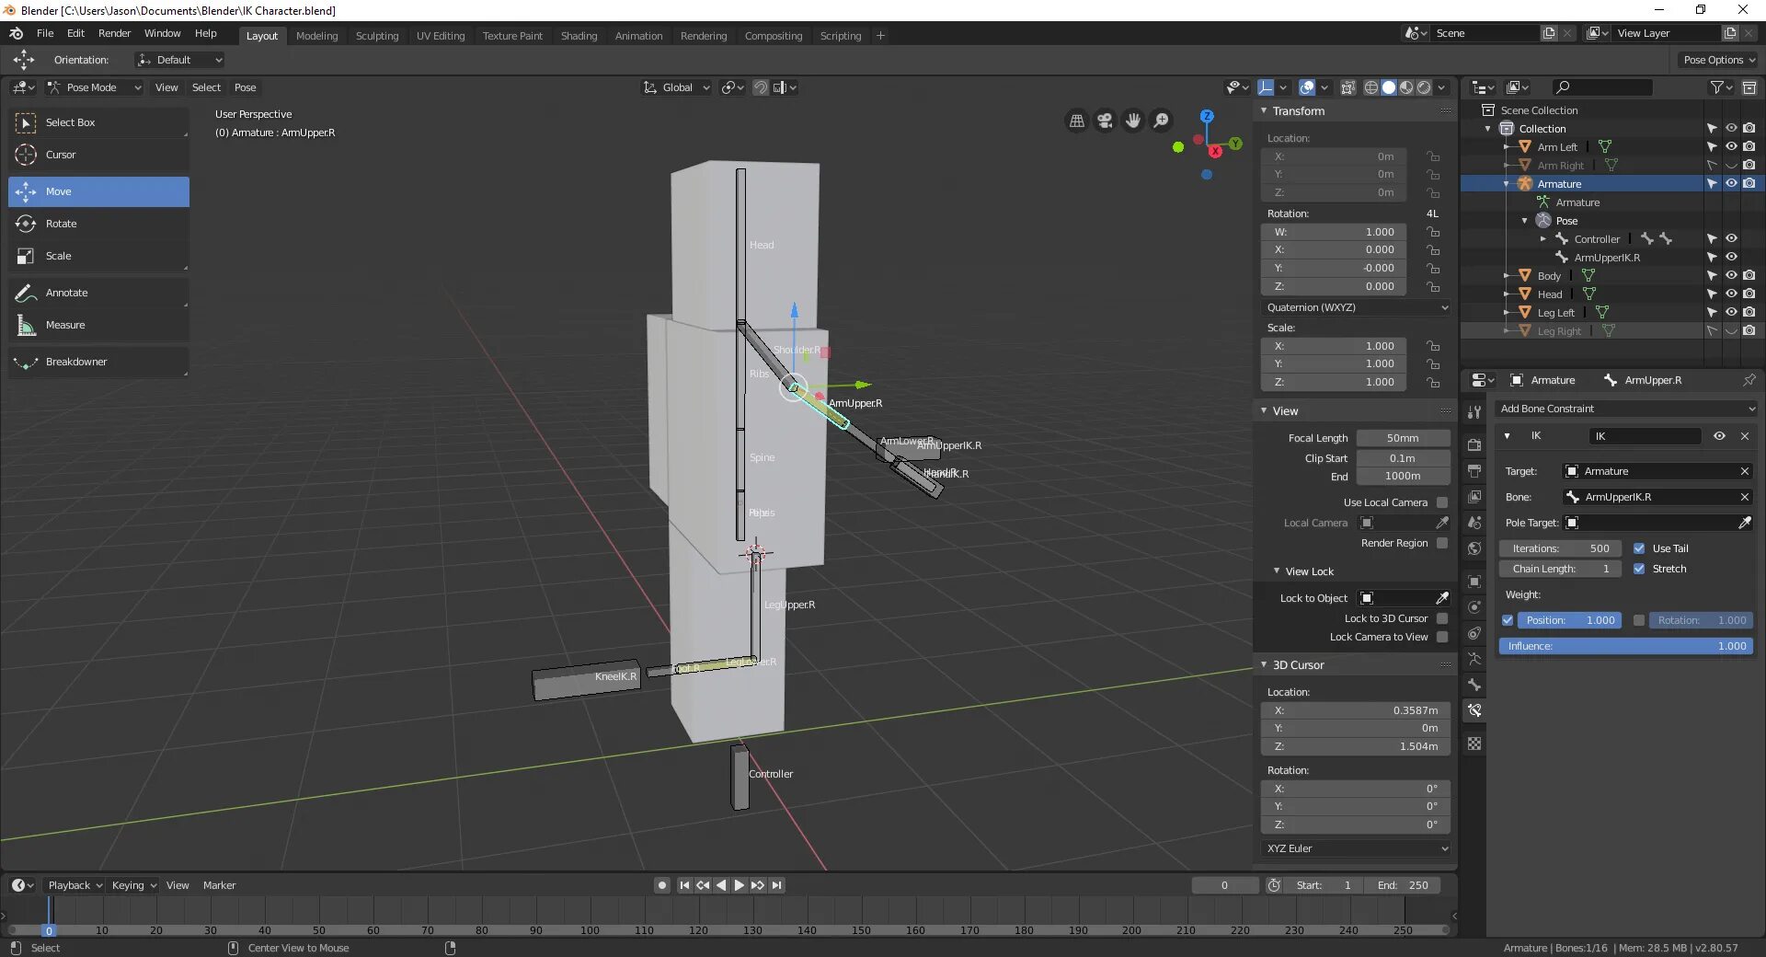
Task: Click the camera view icon in viewport
Action: (x=1105, y=121)
